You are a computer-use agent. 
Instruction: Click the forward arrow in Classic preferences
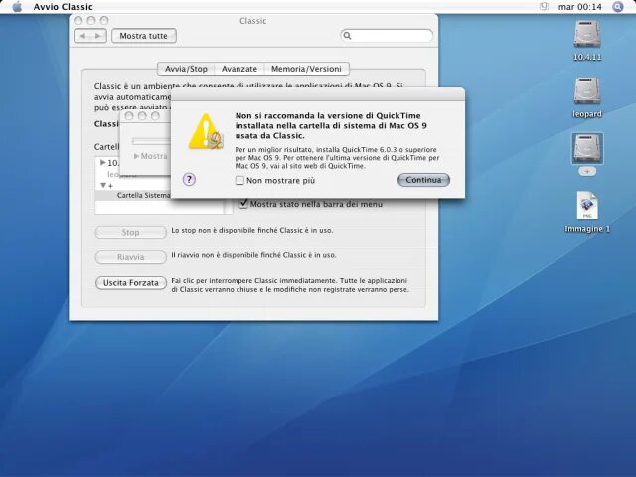click(98, 36)
